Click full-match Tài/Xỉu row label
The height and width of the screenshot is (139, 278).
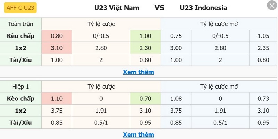[21, 60]
